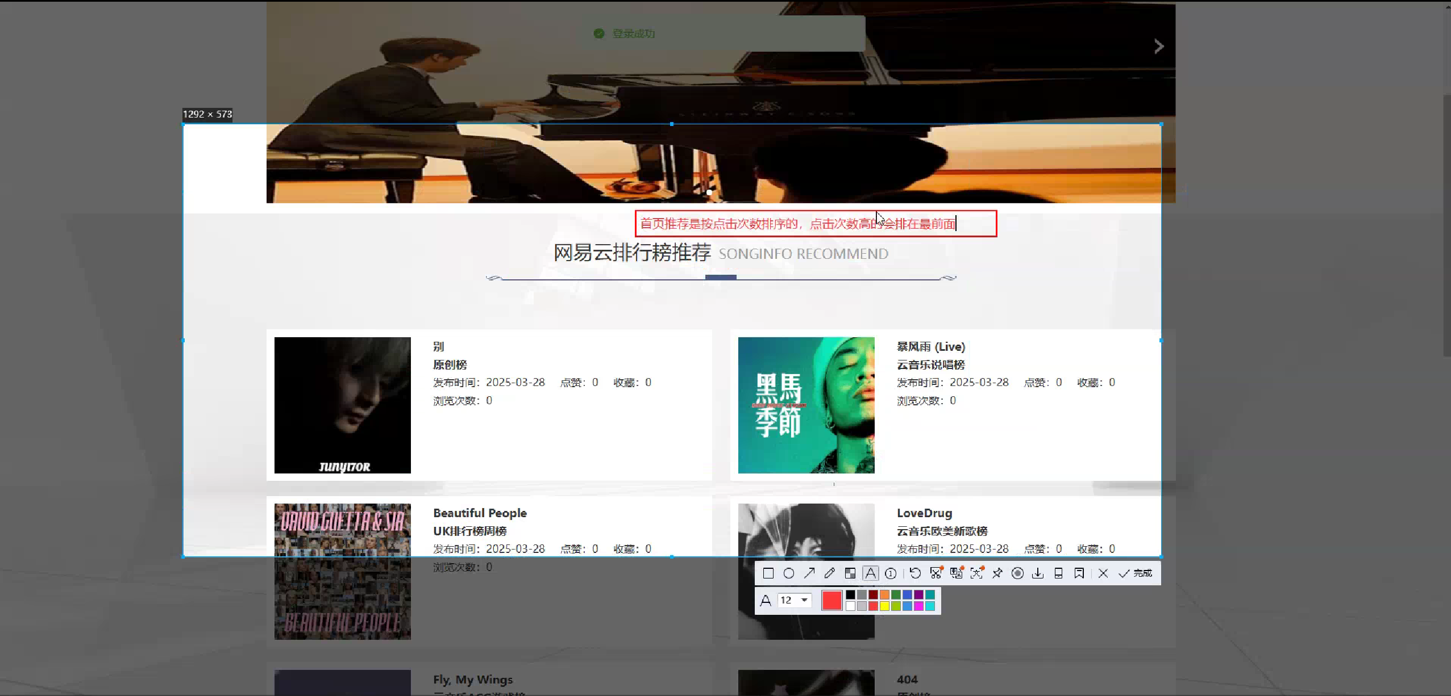
Task: Choose the black color swatch
Action: [x=850, y=594]
